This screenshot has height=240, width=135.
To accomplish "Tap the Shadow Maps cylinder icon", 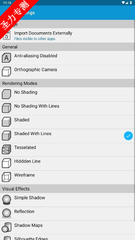I will coord(7,227).
